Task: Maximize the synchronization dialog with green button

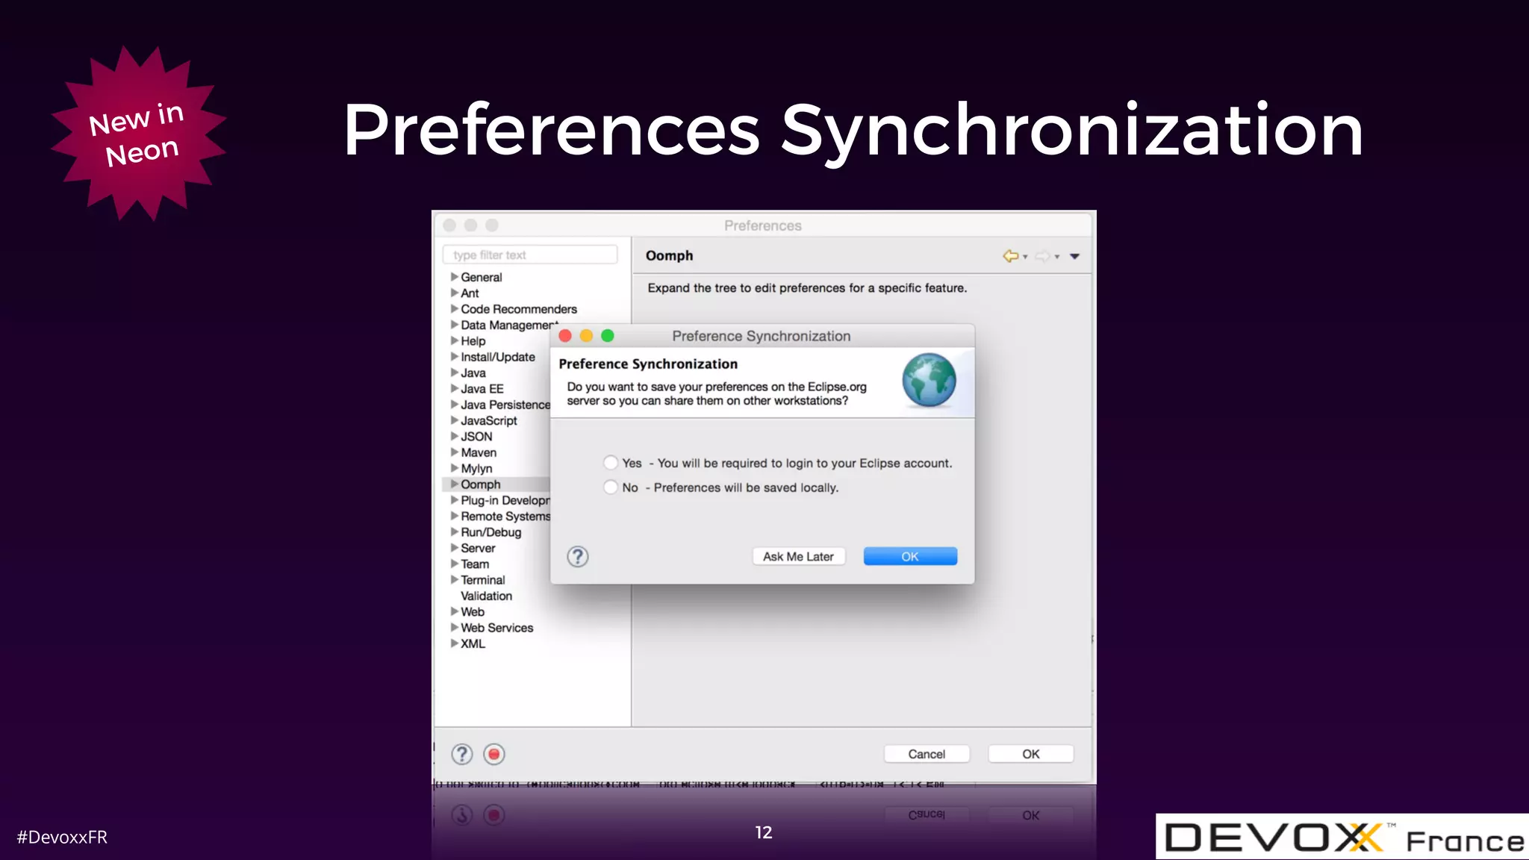Action: pos(608,336)
